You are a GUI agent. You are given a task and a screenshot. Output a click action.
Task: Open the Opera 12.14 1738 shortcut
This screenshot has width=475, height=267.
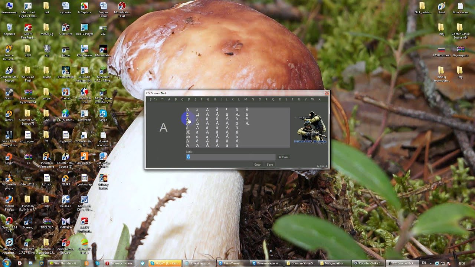tap(9, 225)
